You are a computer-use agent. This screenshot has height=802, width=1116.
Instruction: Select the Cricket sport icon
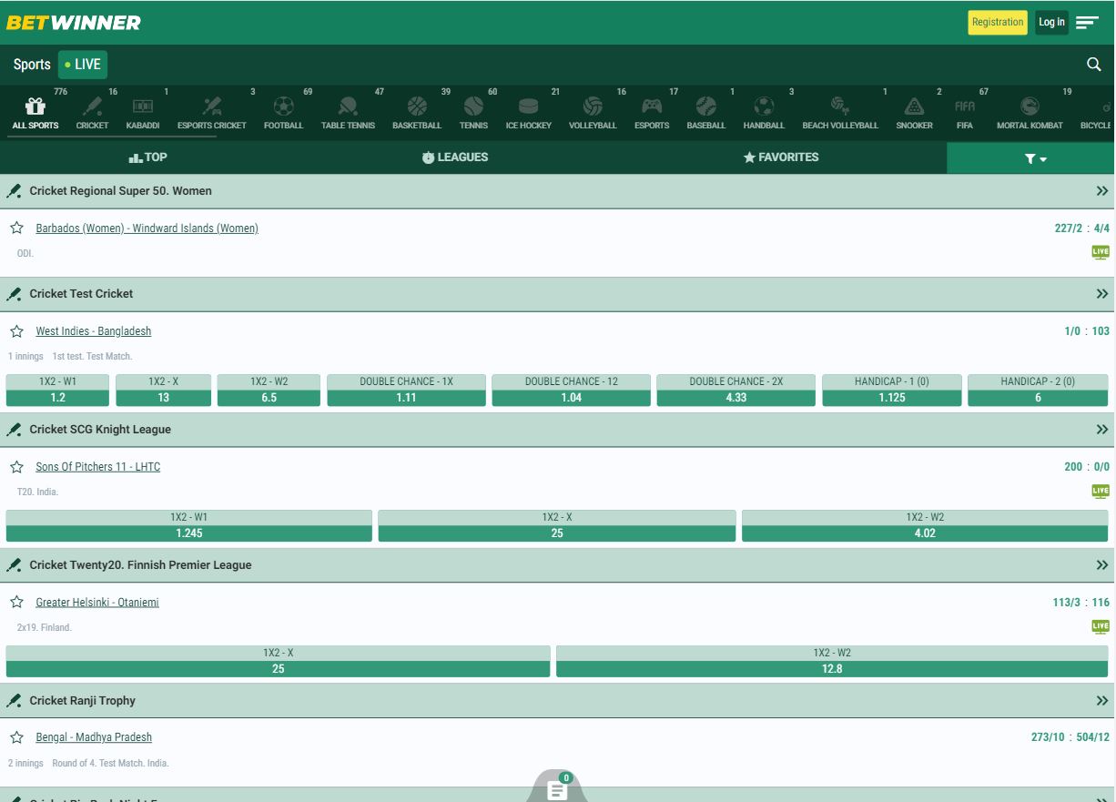tap(92, 106)
